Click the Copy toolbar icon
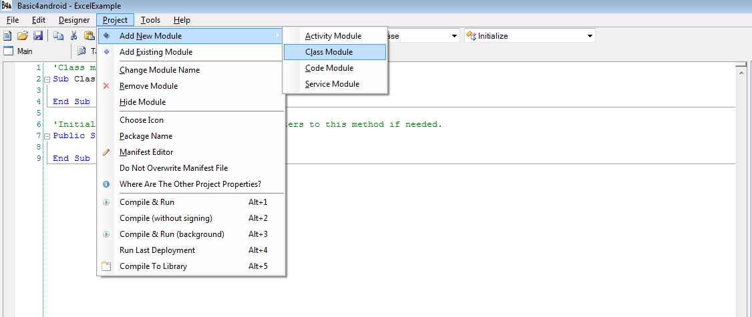752x317 pixels. tap(59, 35)
